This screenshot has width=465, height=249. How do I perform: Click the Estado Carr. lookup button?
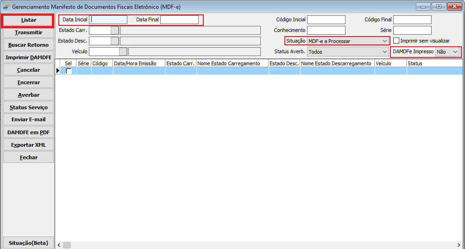coord(115,30)
